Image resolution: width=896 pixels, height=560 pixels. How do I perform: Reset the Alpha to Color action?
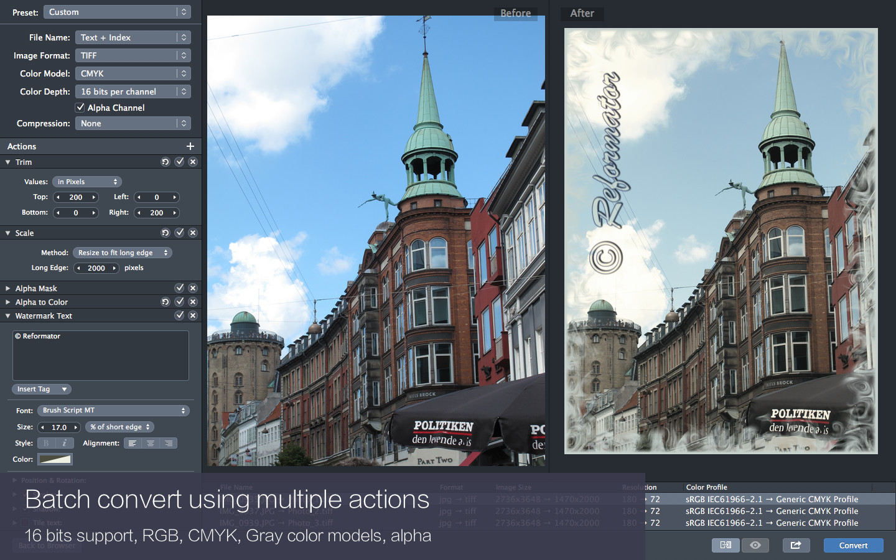pyautogui.click(x=166, y=302)
